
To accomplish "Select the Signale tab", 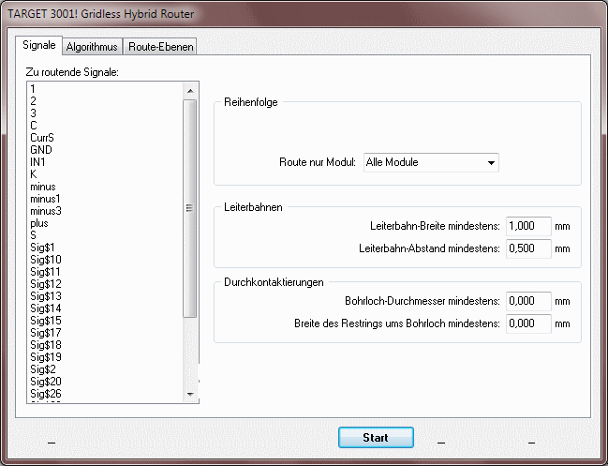I will (38, 45).
